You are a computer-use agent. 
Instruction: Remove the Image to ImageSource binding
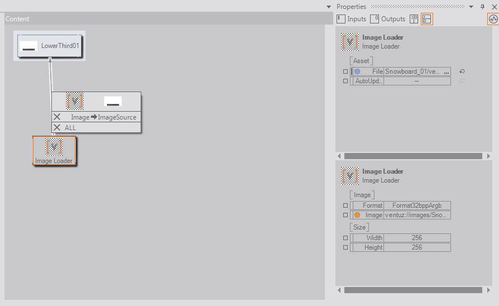click(x=57, y=117)
